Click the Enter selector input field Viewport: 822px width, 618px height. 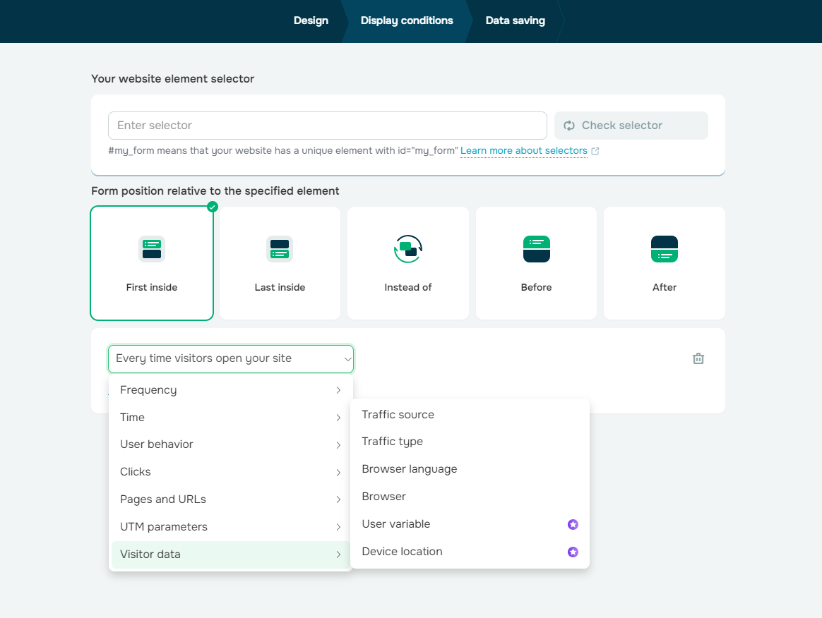point(328,126)
